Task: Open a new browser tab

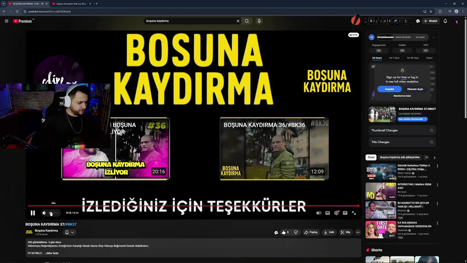Action: [96, 4]
